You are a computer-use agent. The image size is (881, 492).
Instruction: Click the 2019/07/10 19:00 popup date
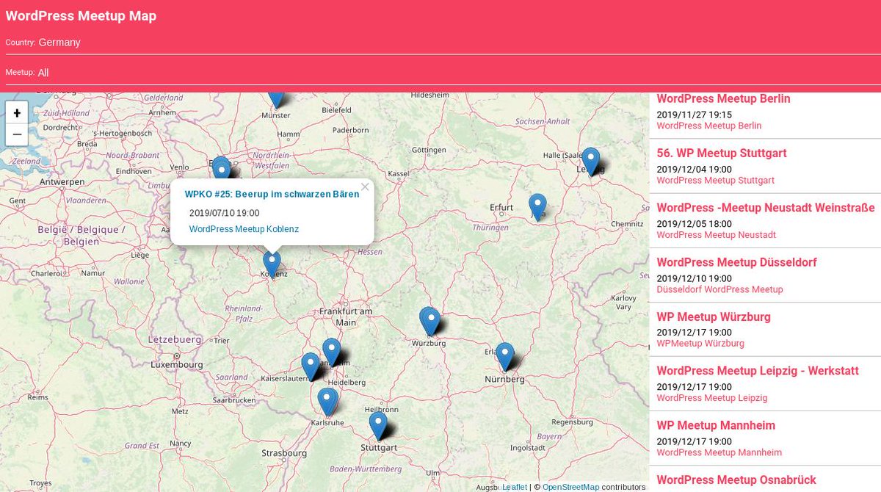224,213
